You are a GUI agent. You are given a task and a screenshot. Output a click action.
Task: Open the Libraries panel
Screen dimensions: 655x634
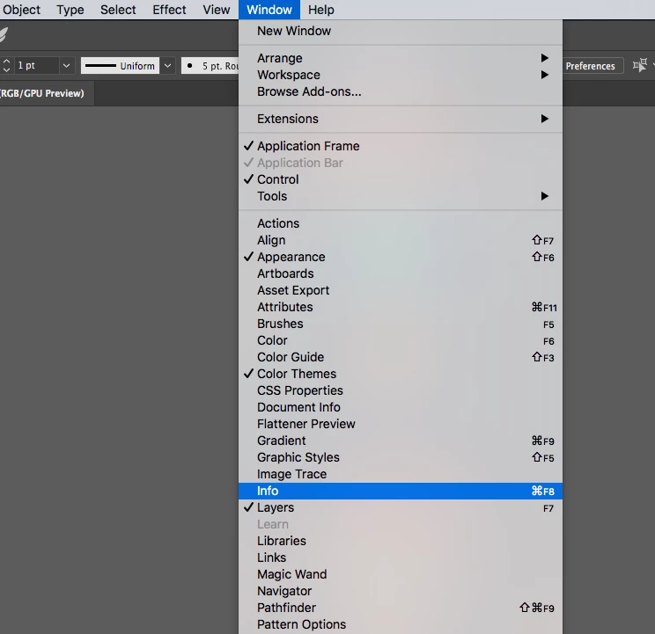click(401, 541)
